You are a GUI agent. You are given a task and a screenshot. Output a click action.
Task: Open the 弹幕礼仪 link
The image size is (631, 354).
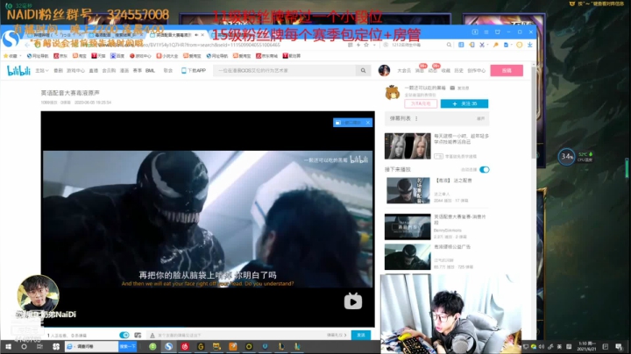337,335
